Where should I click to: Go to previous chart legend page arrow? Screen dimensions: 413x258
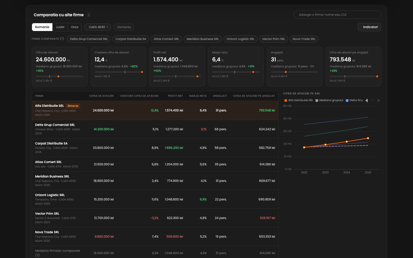coord(367,100)
